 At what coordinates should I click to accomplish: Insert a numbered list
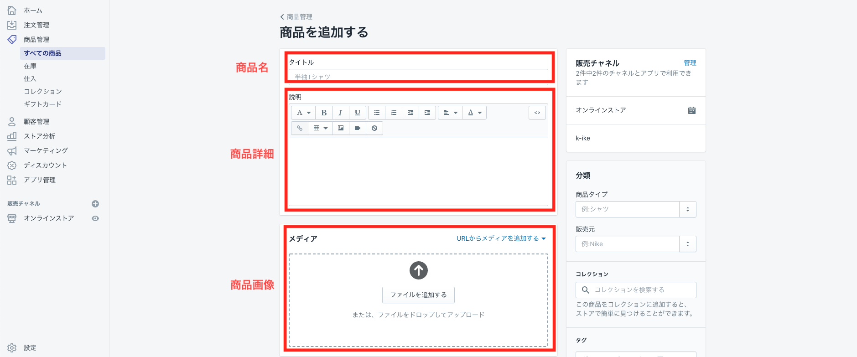point(394,113)
